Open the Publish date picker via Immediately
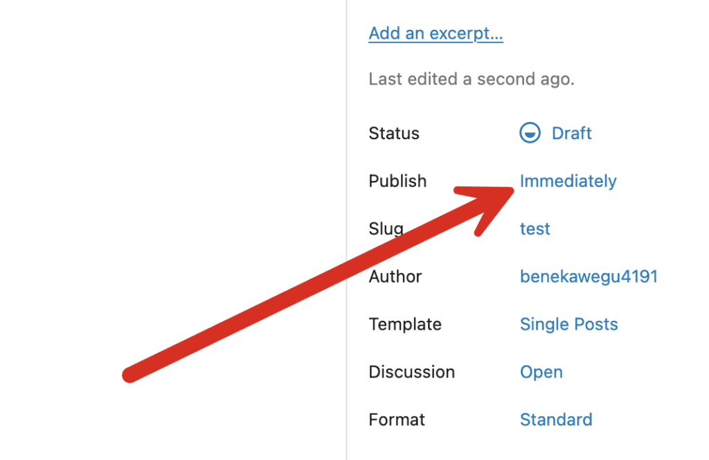This screenshot has height=460, width=709. 568,182
